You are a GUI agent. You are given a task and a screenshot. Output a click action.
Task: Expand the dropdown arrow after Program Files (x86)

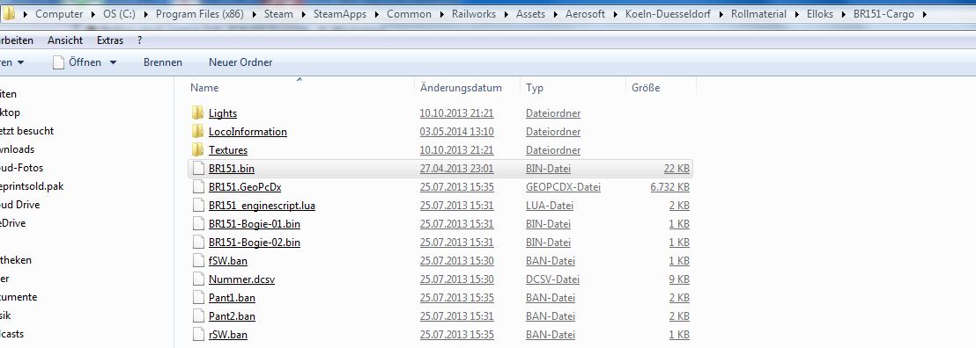coord(254,14)
